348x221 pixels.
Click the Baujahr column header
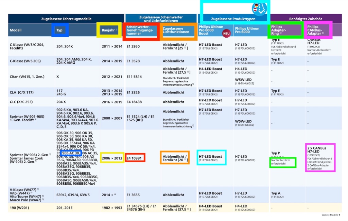pyautogui.click(x=109, y=30)
